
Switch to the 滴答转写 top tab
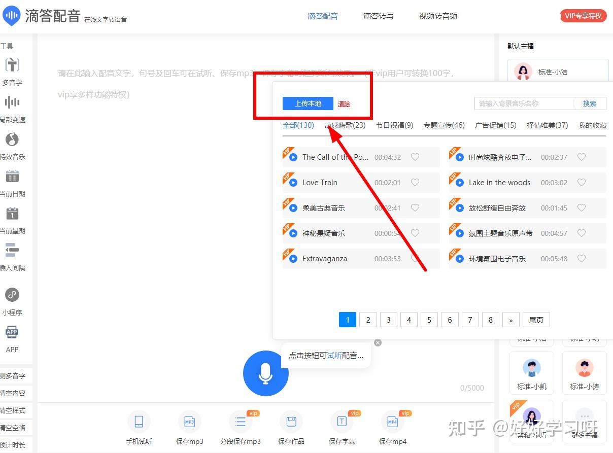tap(378, 16)
